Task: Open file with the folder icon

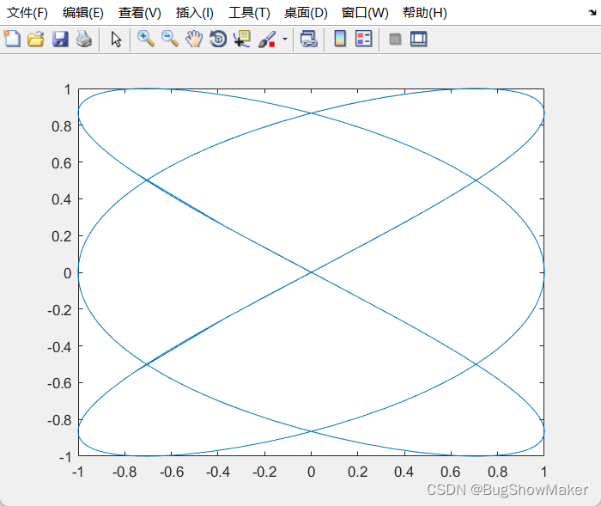Action: [36, 39]
